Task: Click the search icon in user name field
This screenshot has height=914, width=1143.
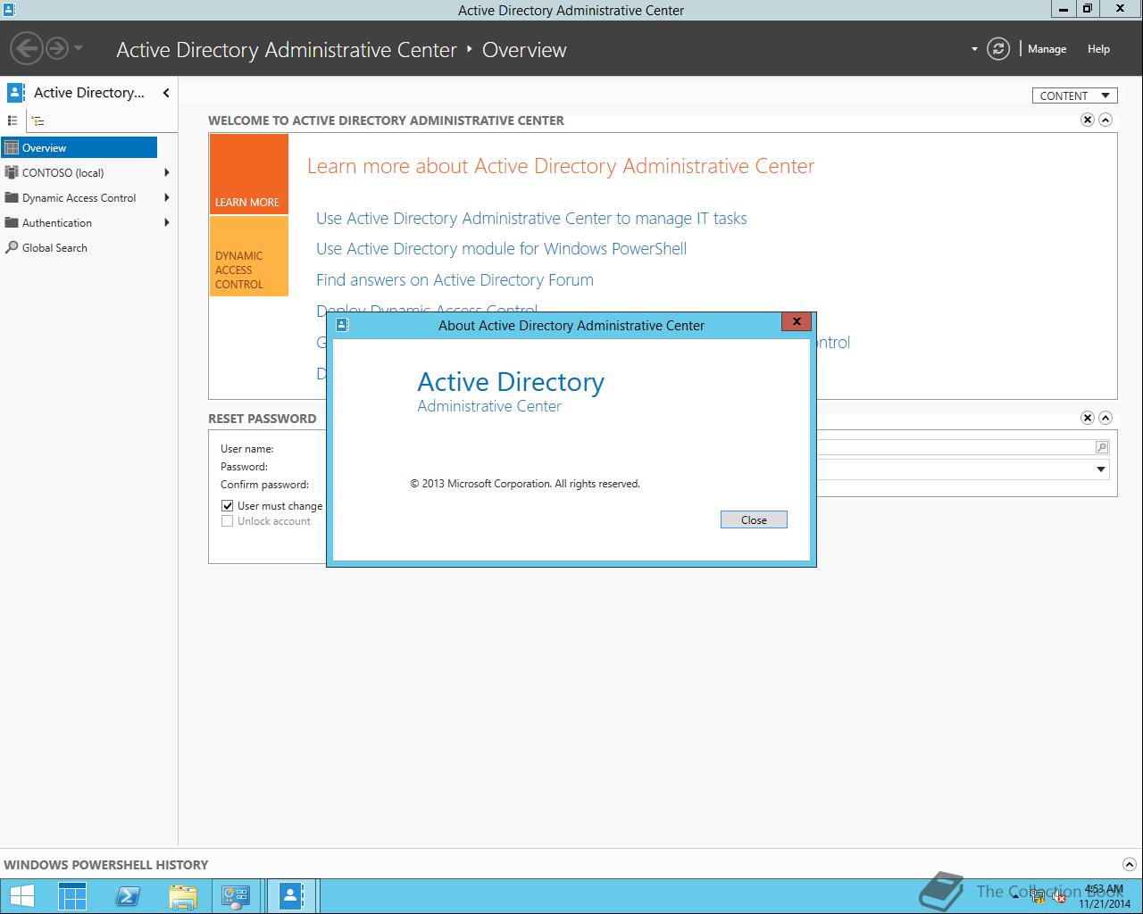Action: pyautogui.click(x=1101, y=447)
